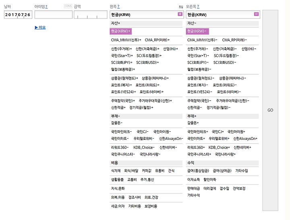Open the left 현금(KRW) account box
290x220 pixels.
click(x=146, y=15)
